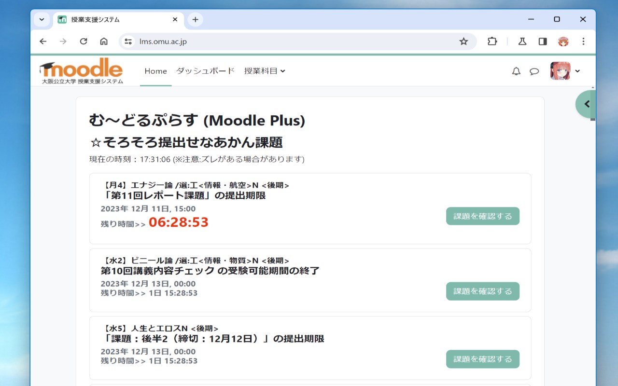Open Chrome Labs flask icon
This screenshot has height=386, width=618.
pos(522,41)
